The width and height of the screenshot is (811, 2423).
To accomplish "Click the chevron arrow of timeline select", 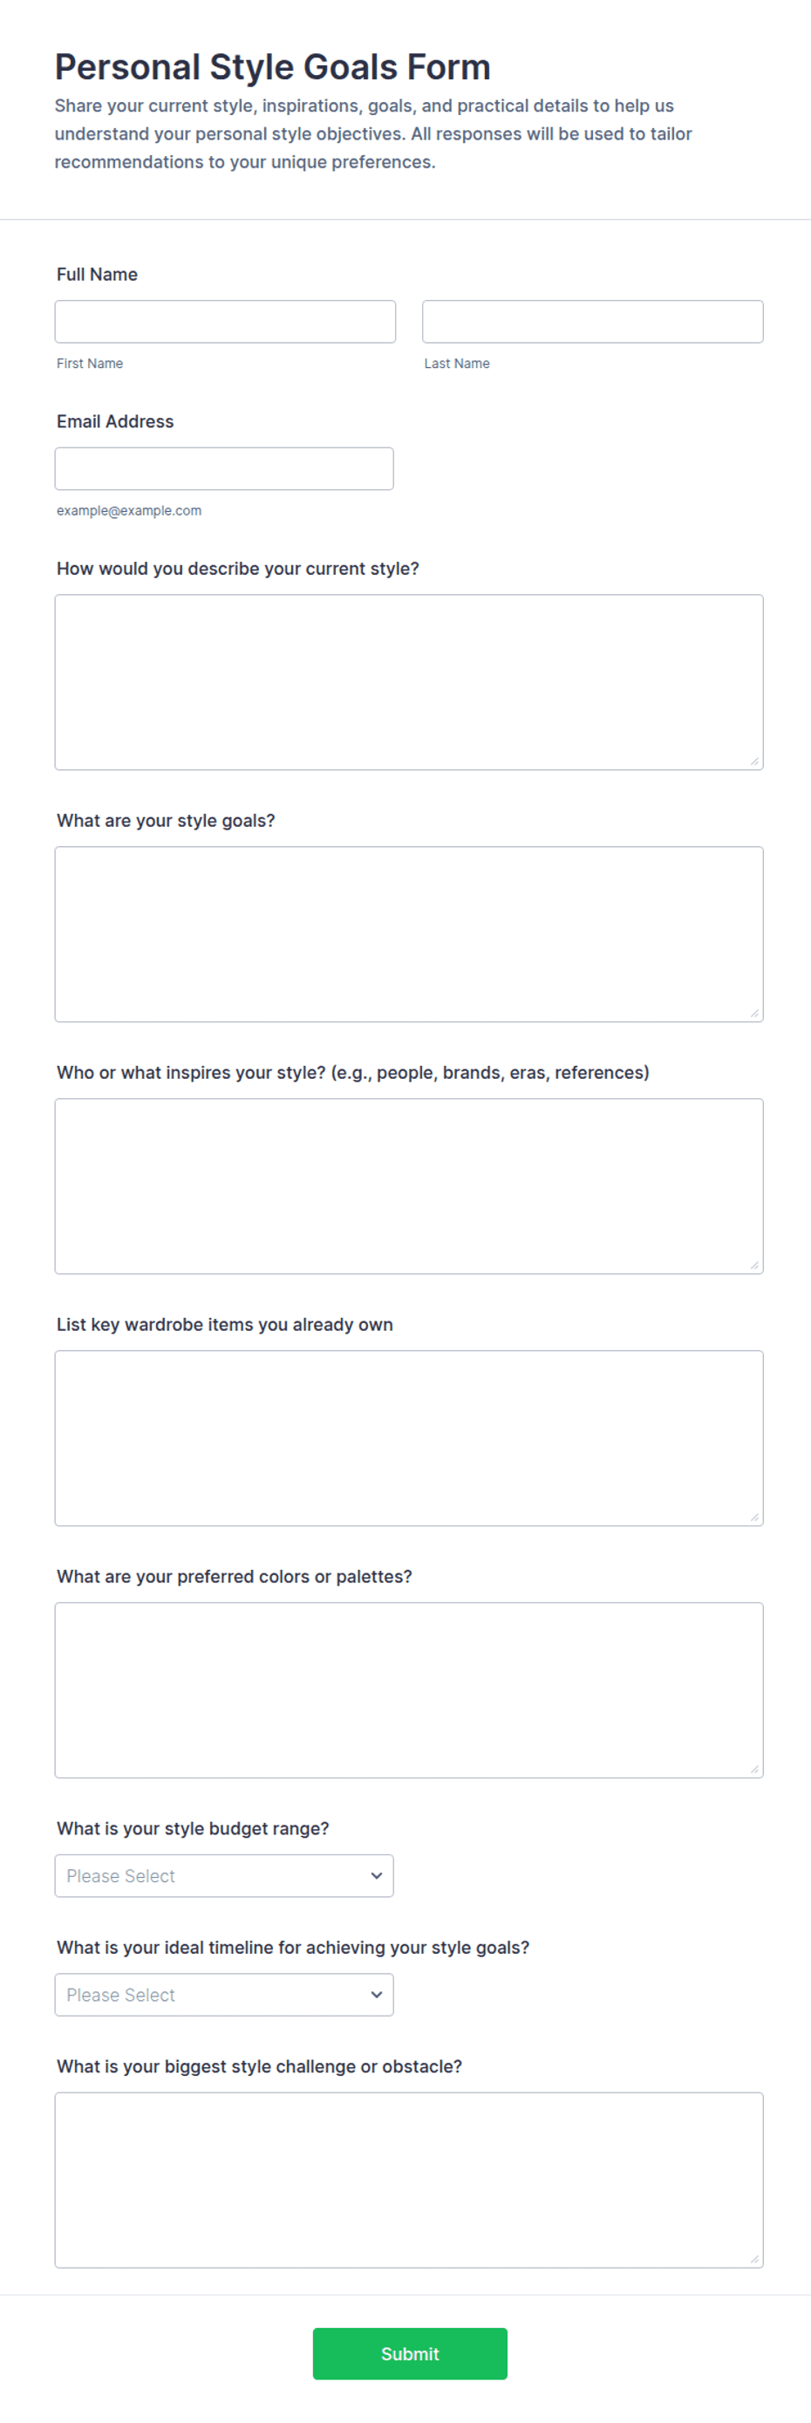I will coord(377,1995).
